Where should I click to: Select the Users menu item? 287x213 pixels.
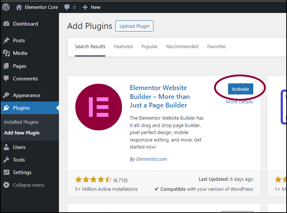point(19,147)
